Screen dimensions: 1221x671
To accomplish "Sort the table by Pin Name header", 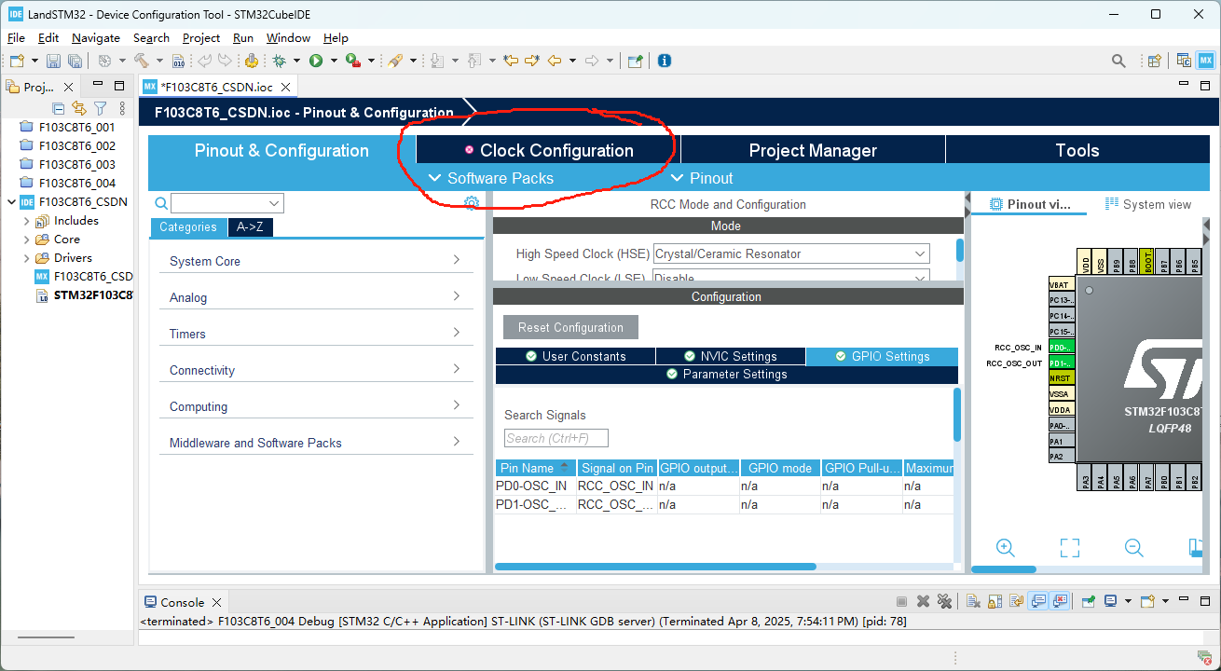I will (x=535, y=468).
